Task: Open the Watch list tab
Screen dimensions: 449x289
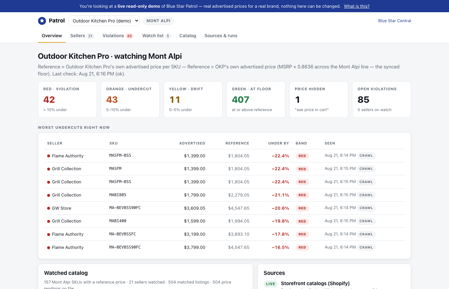Action: [157, 36]
